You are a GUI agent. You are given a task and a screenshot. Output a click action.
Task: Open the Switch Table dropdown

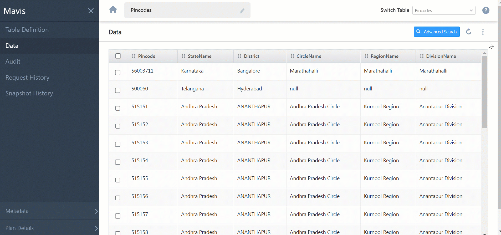pos(444,11)
